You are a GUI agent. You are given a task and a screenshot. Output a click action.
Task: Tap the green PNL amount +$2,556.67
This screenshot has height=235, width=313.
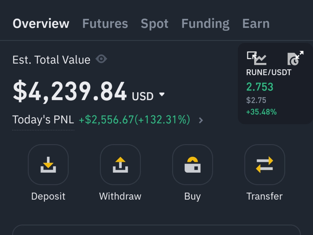pyautogui.click(x=106, y=120)
